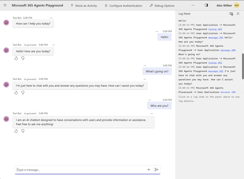Viewport: 244px width, 179px height.
Task: Open the hamburger navigation menu
Action: (5, 5)
